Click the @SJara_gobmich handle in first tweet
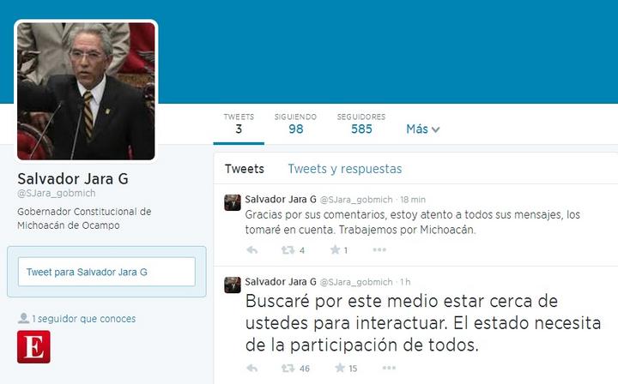This screenshot has height=384, width=618. [356, 200]
